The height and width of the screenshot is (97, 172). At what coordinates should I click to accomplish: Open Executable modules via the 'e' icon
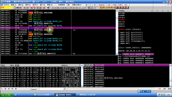point(55,8)
